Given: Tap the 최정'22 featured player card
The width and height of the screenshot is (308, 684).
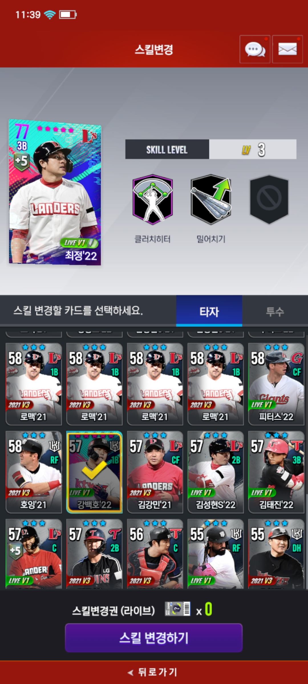Looking at the screenshot, I should pyautogui.click(x=55, y=192).
